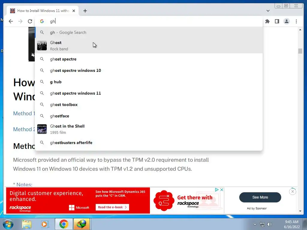This screenshot has height=230, width=307.
Task: Click the Microsoft logo in the ad
Action: pyautogui.click(x=79, y=208)
